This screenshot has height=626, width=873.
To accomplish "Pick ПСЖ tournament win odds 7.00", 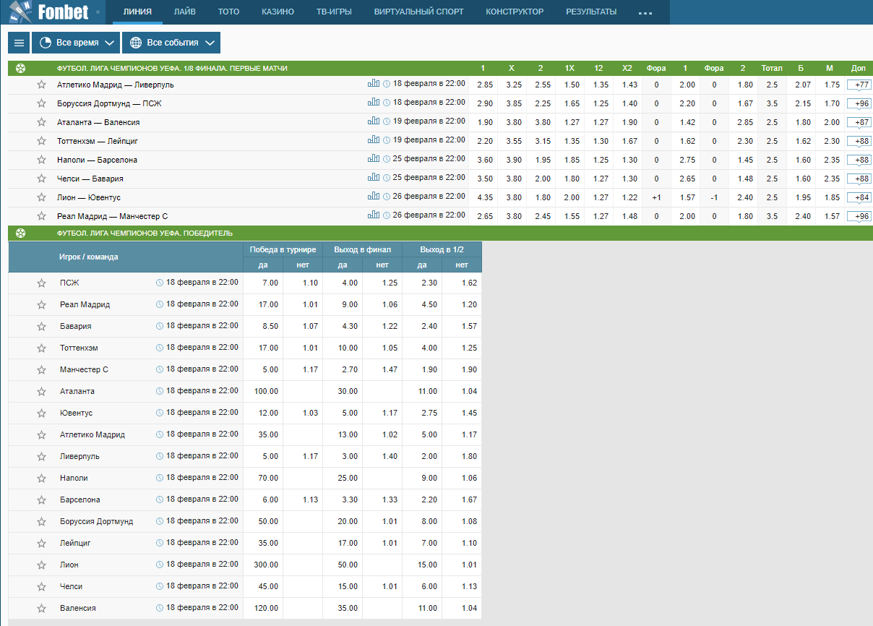I will click(263, 283).
